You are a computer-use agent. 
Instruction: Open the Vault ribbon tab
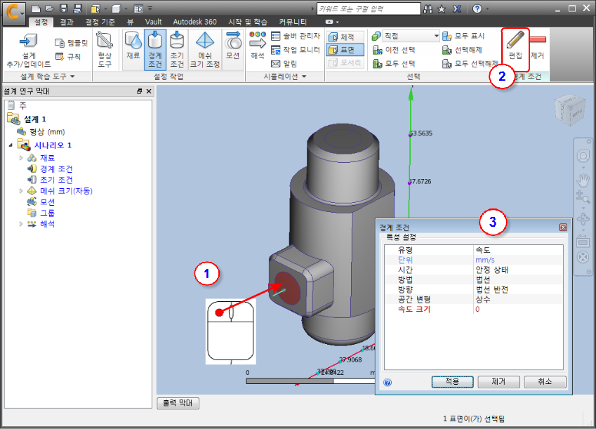[x=153, y=22]
